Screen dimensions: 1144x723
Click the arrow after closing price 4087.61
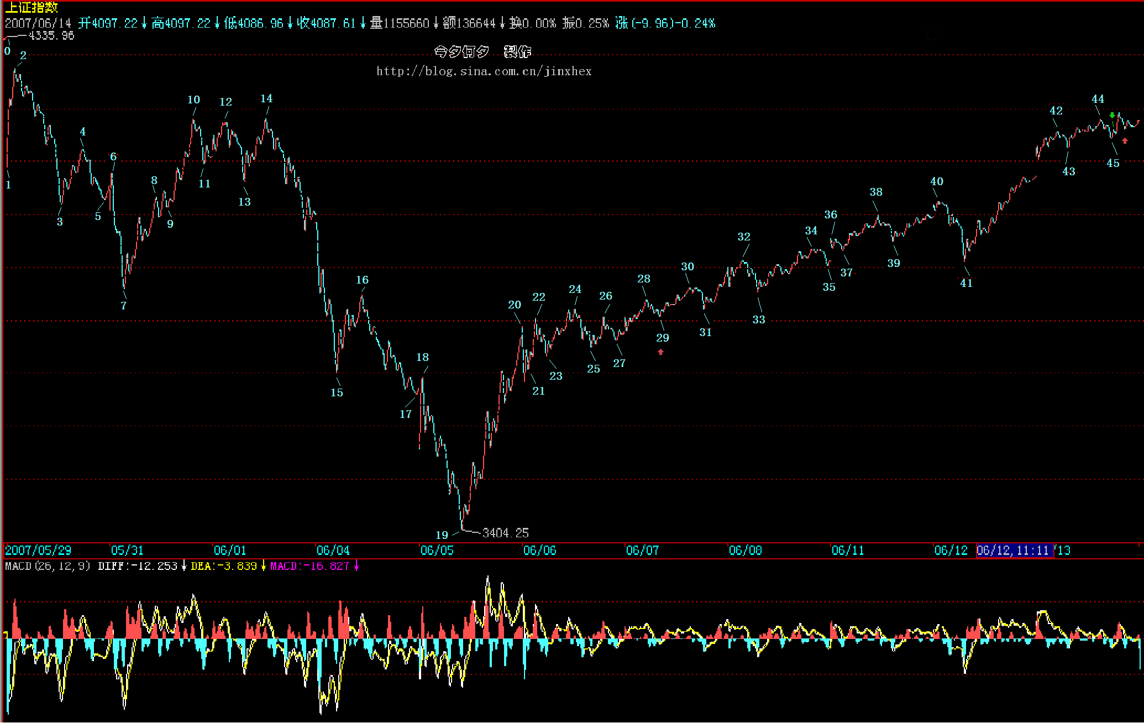point(363,23)
